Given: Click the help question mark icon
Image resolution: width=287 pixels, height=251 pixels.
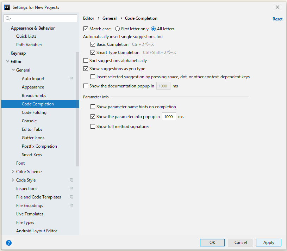Looking at the screenshot, I should (9, 243).
